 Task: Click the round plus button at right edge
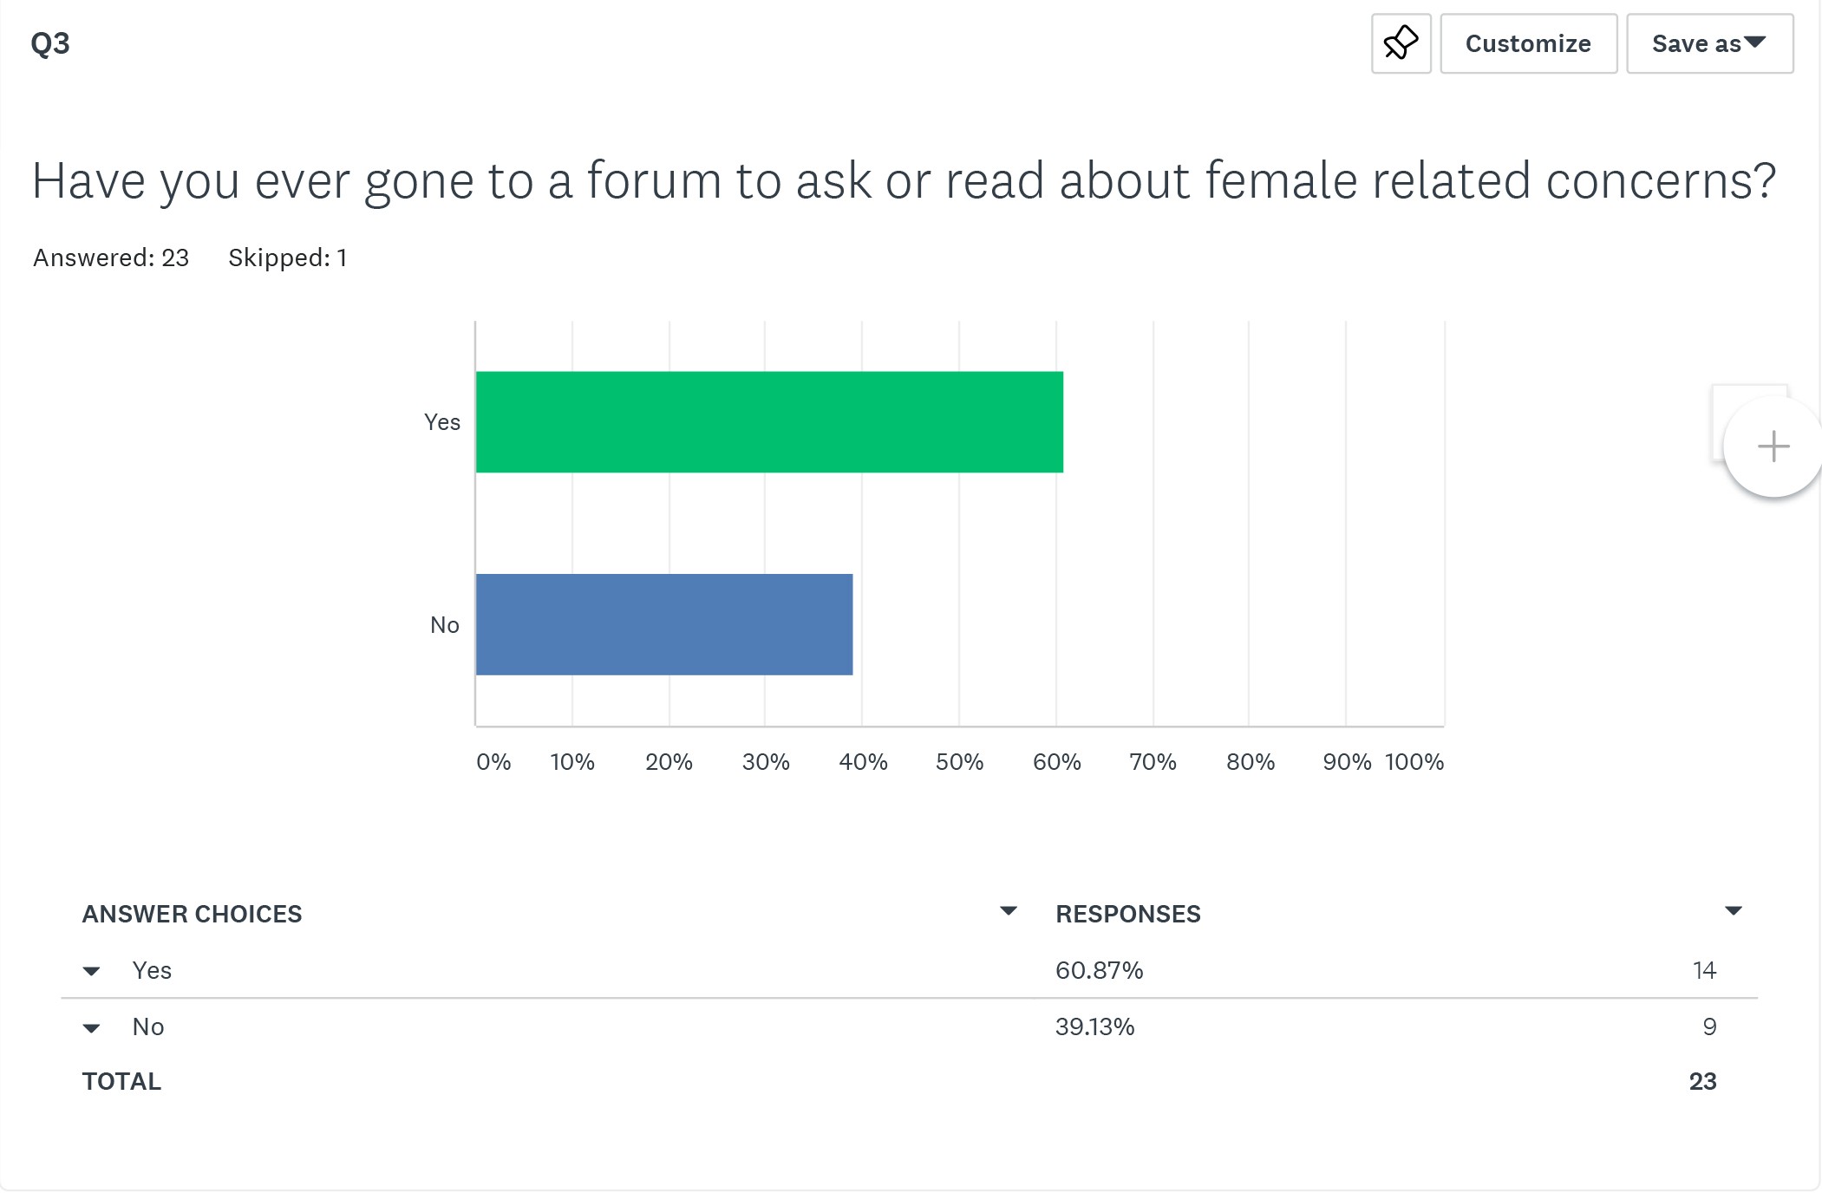pos(1773,446)
